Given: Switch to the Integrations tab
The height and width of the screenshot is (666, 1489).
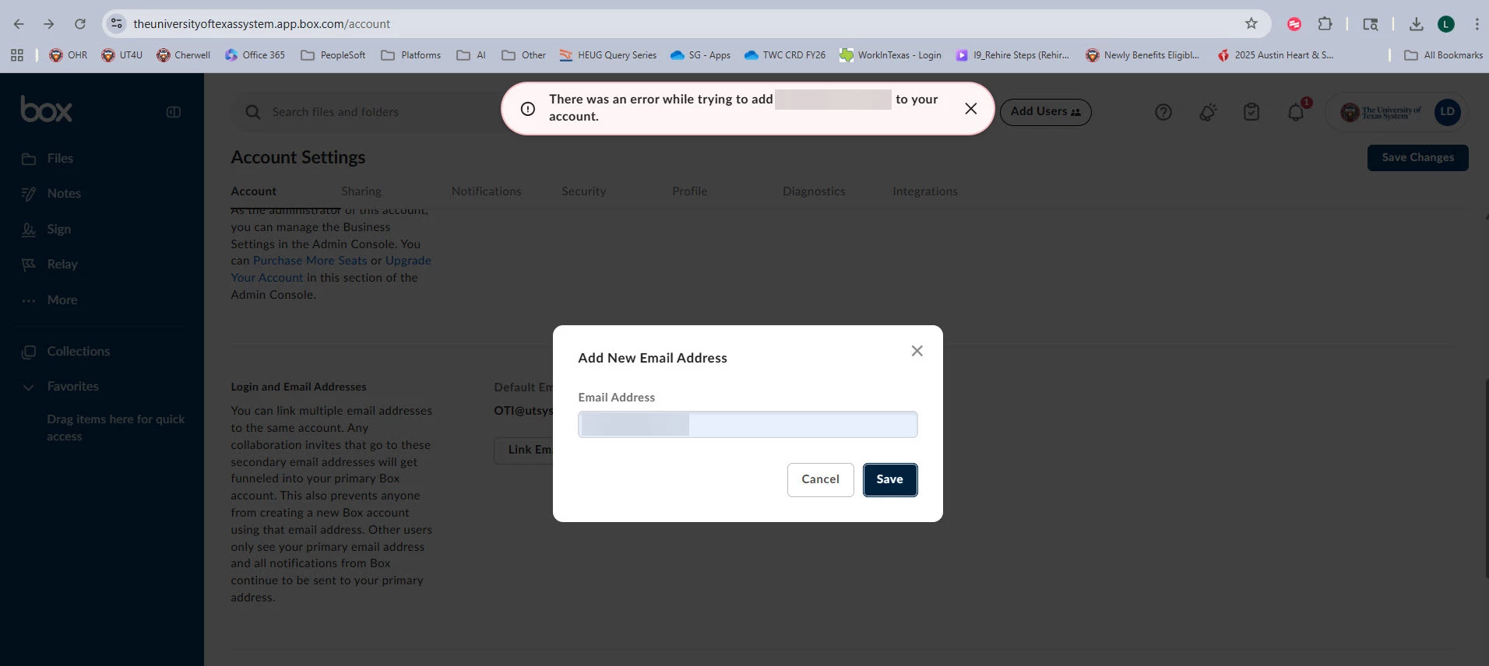Looking at the screenshot, I should (x=925, y=191).
